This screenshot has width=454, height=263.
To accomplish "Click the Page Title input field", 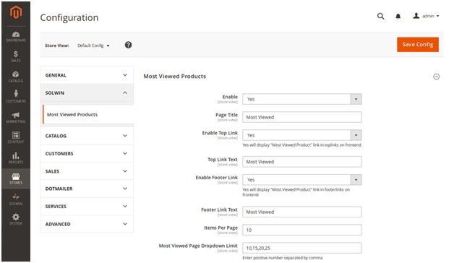I will 302,117.
